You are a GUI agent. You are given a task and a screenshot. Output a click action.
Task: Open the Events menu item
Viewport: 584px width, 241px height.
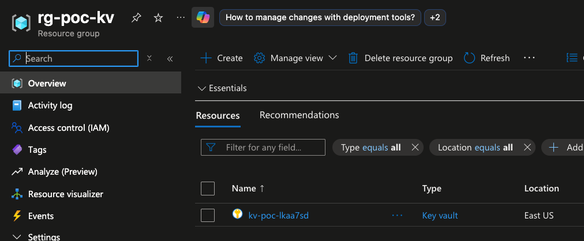91,216
